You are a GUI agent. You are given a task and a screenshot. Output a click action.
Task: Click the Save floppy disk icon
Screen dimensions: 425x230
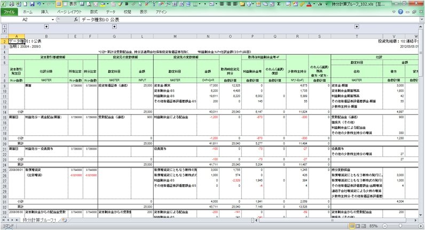[32, 4]
